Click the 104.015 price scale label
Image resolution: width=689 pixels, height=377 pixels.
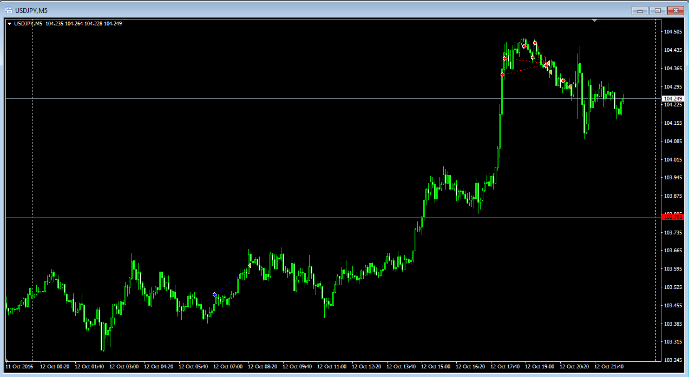[x=673, y=160]
